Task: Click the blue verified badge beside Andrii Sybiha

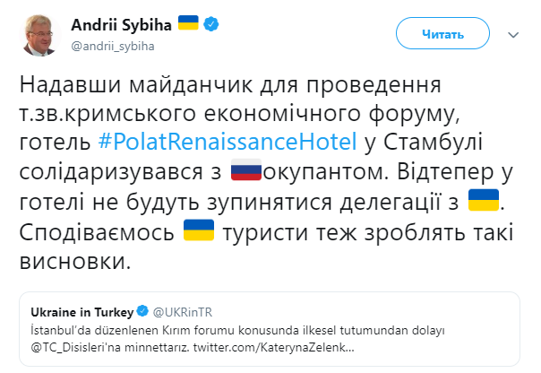Action: (x=210, y=21)
